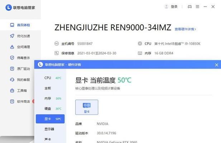
Task: Click the 我的客服 headset icon
Action: click(12, 80)
